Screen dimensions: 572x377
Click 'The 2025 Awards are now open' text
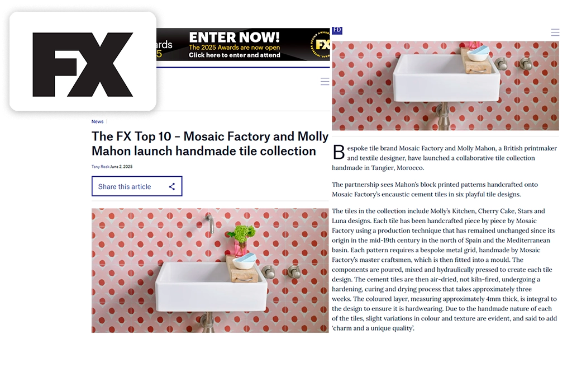(234, 48)
